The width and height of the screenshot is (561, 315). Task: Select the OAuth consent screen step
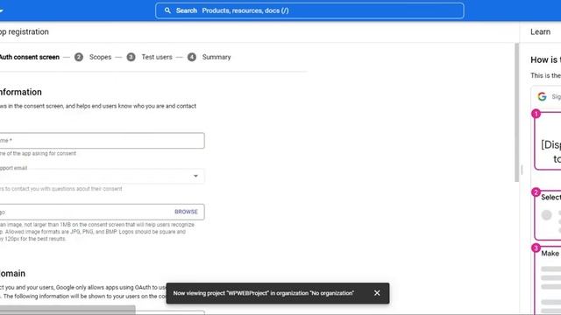(29, 57)
